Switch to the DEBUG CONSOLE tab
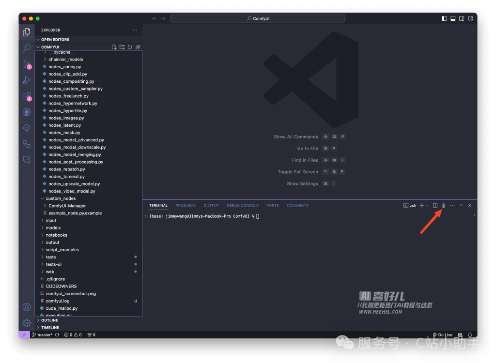This screenshot has height=363, width=496. [x=243, y=206]
